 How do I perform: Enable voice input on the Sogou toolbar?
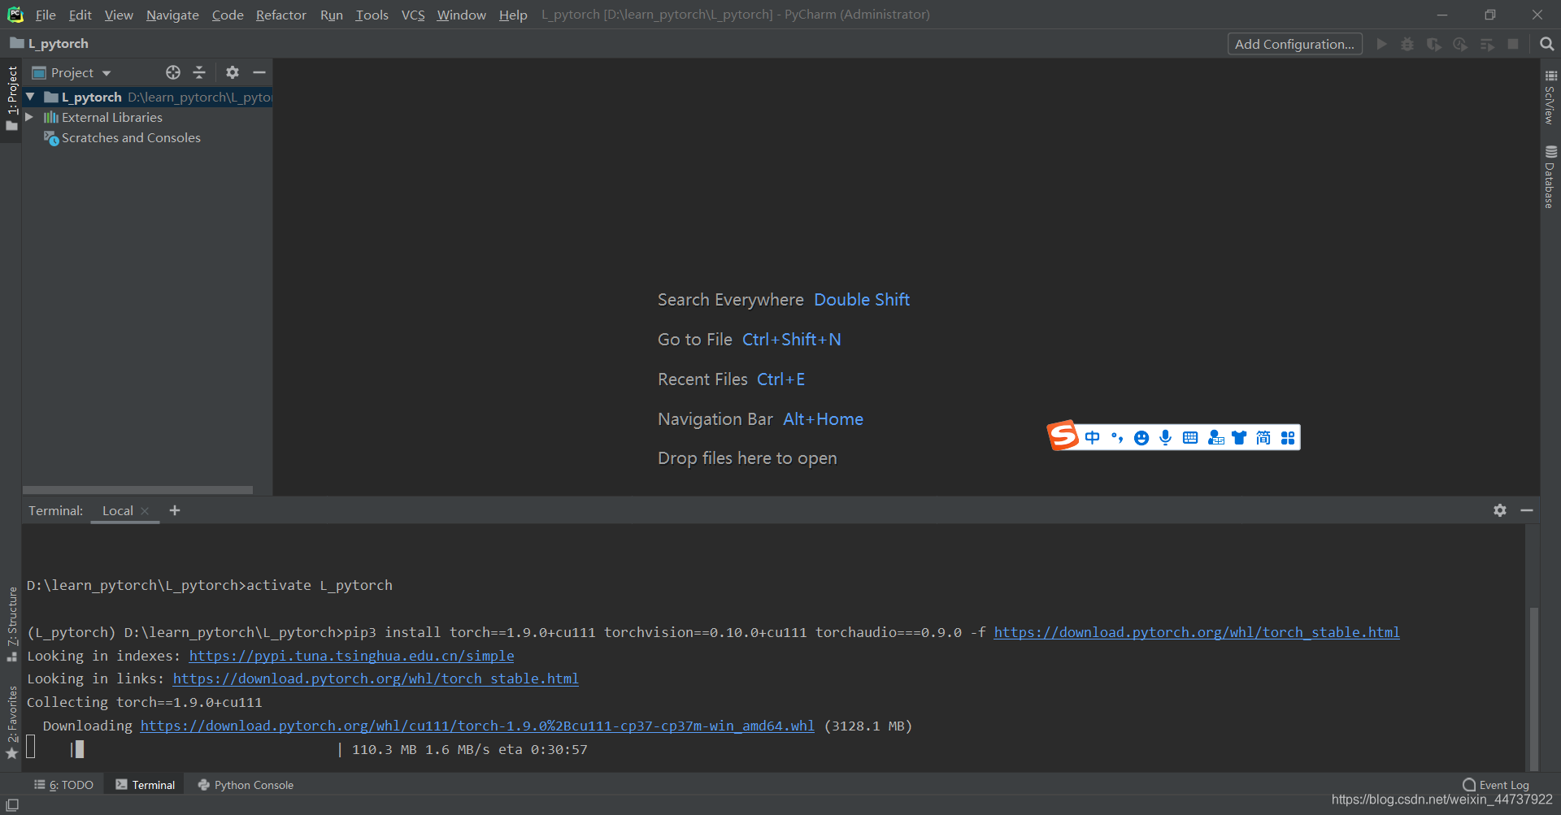point(1165,437)
